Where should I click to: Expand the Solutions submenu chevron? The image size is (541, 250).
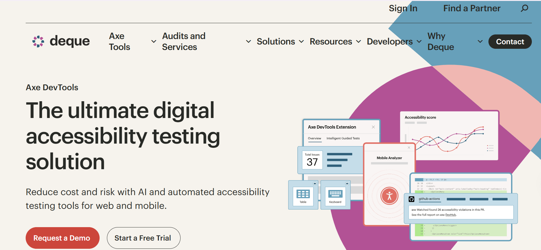click(302, 41)
